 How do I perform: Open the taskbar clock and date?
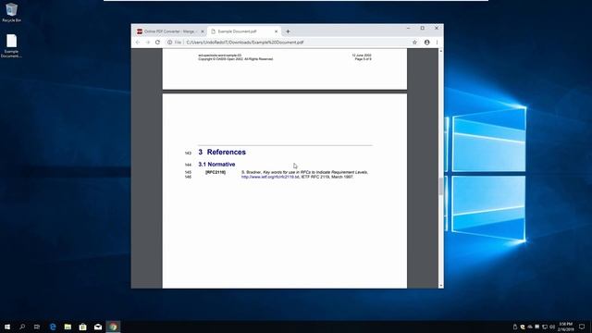coord(565,327)
